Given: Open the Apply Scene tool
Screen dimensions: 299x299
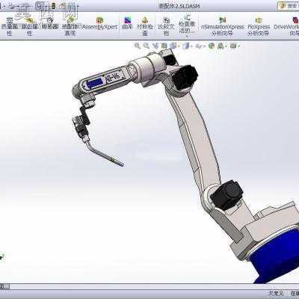Looking at the screenshot, I should [221, 46].
